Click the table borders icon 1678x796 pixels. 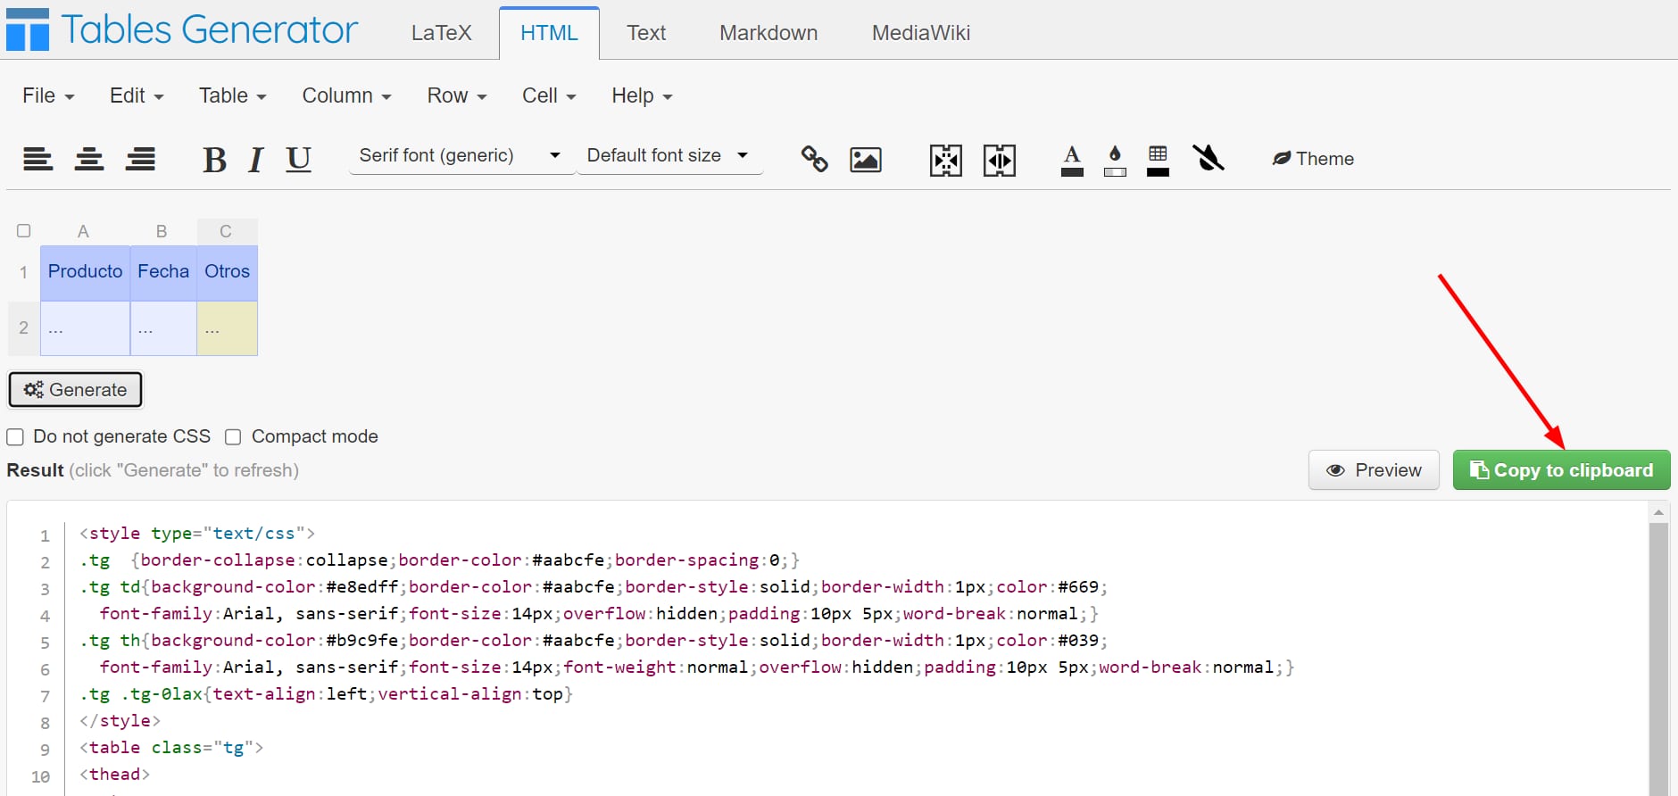click(1158, 160)
